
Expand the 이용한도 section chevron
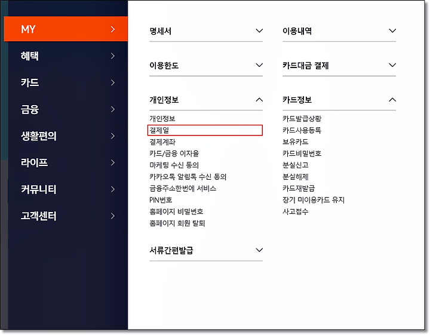[x=259, y=65]
